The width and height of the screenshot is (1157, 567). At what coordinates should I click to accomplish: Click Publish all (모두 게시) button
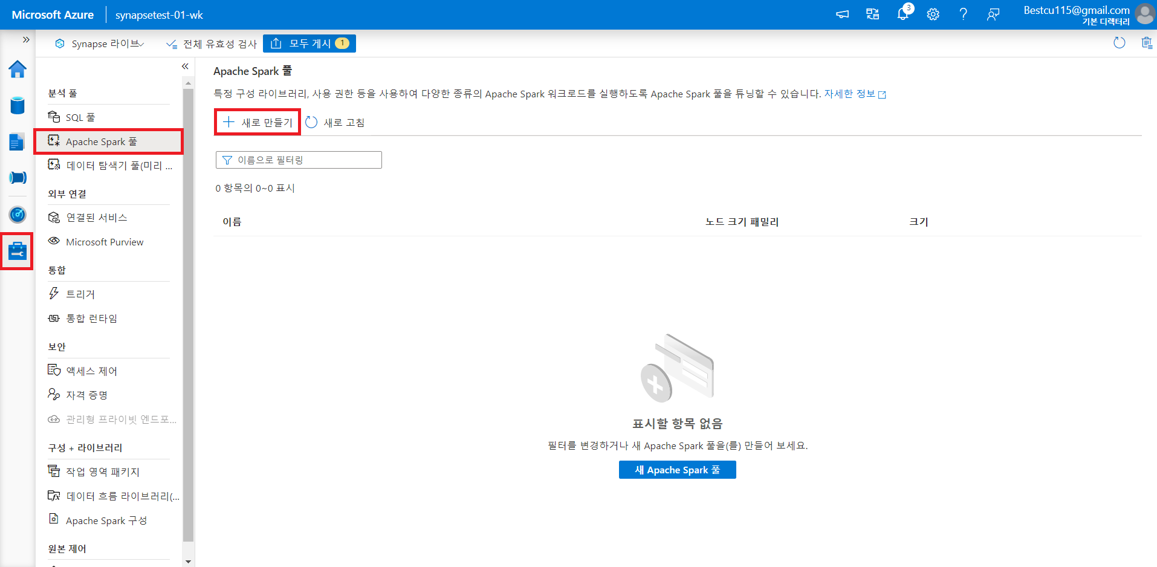(309, 44)
